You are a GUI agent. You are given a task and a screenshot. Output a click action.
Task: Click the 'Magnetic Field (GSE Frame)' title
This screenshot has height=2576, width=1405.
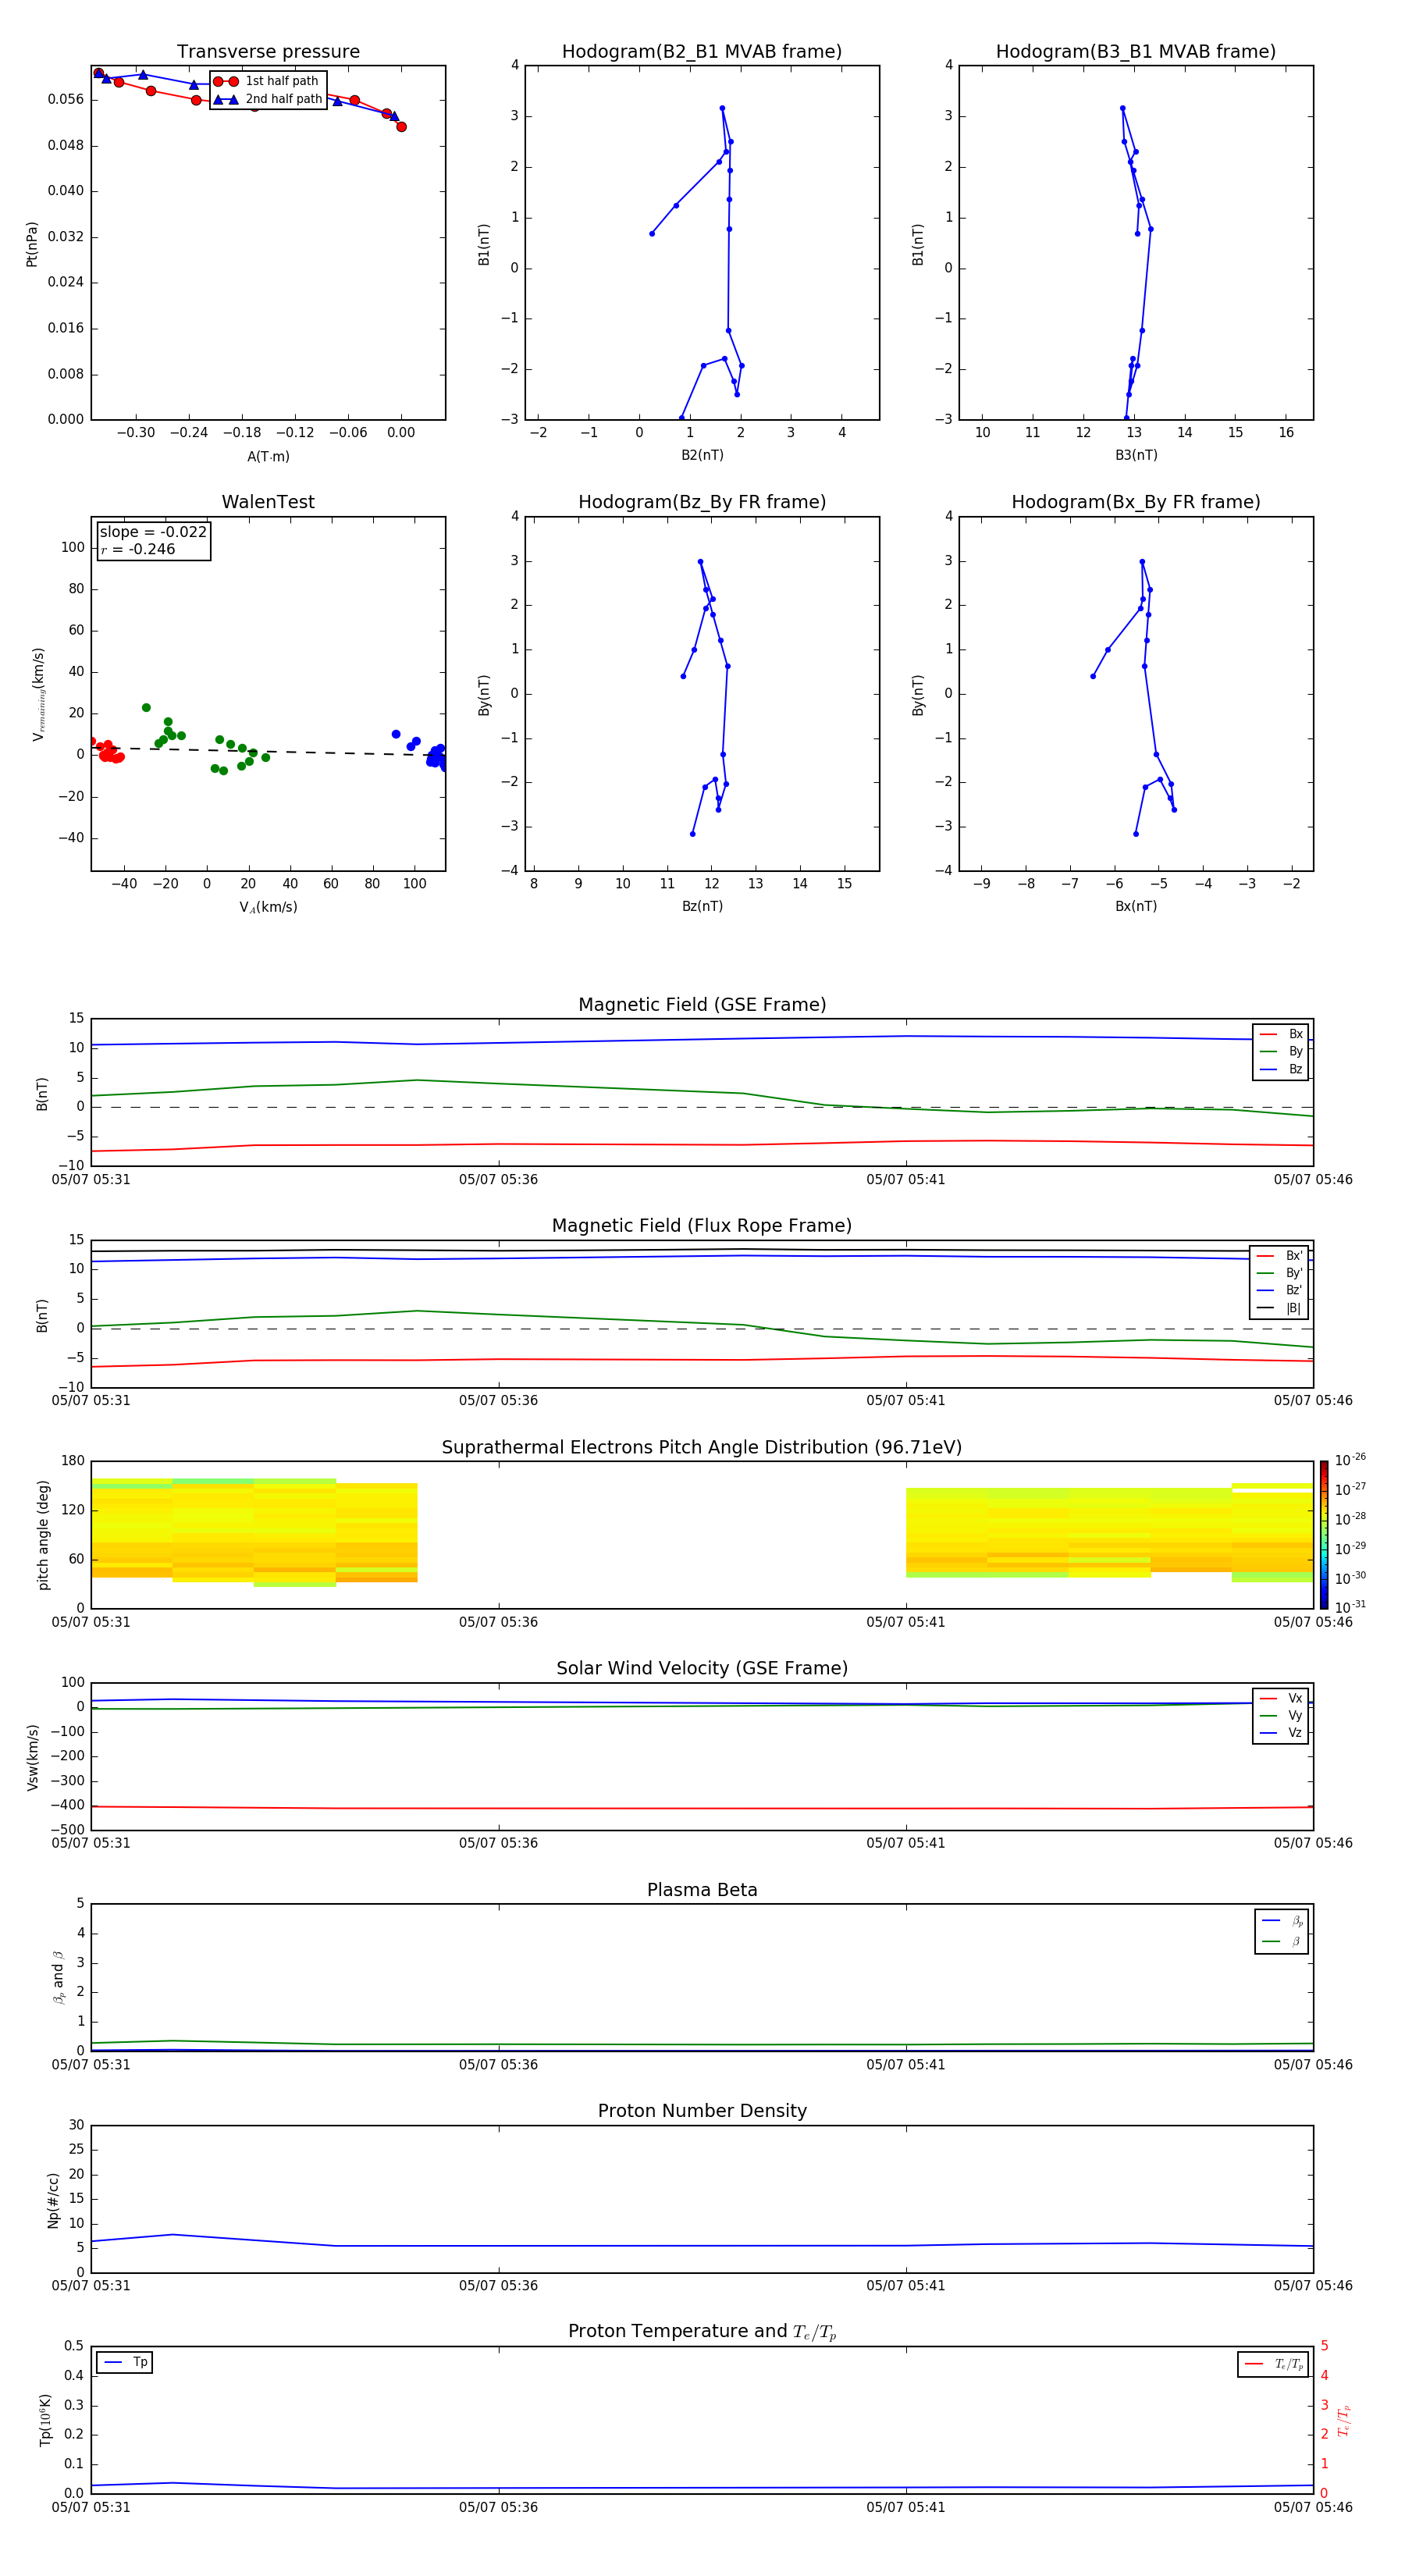[702, 1005]
